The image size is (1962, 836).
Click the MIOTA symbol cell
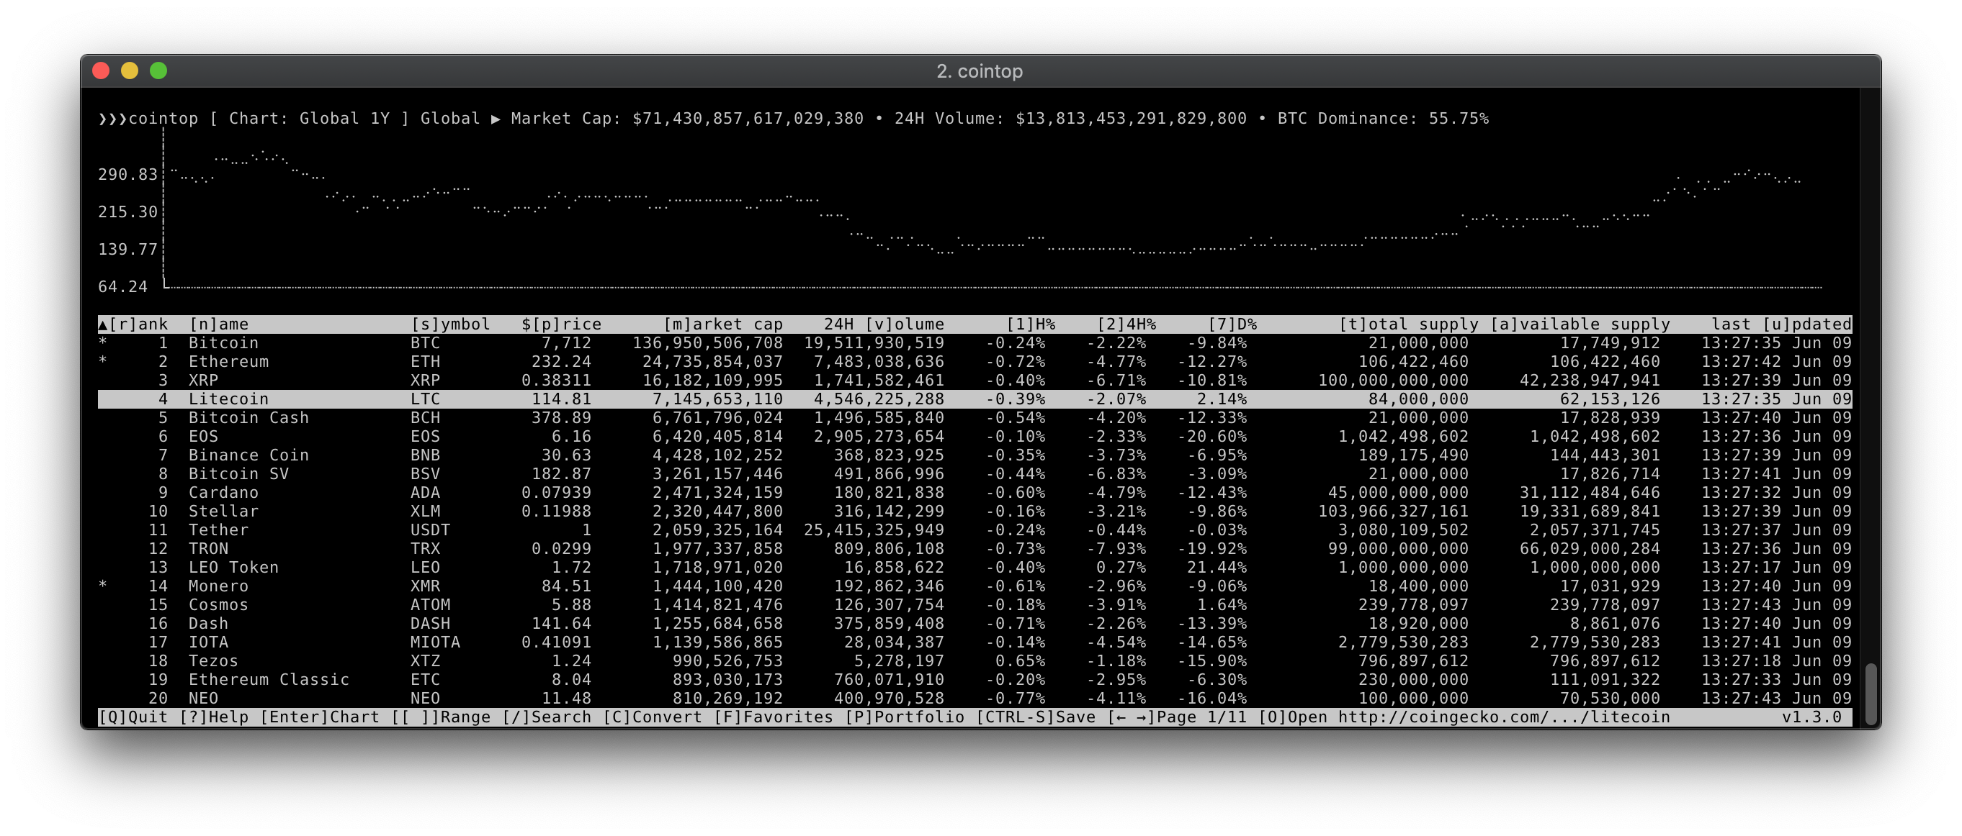pyautogui.click(x=436, y=642)
